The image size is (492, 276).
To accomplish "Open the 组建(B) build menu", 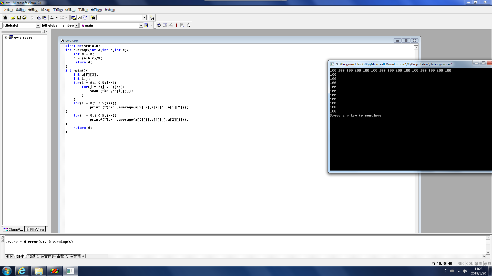I will [x=70, y=10].
